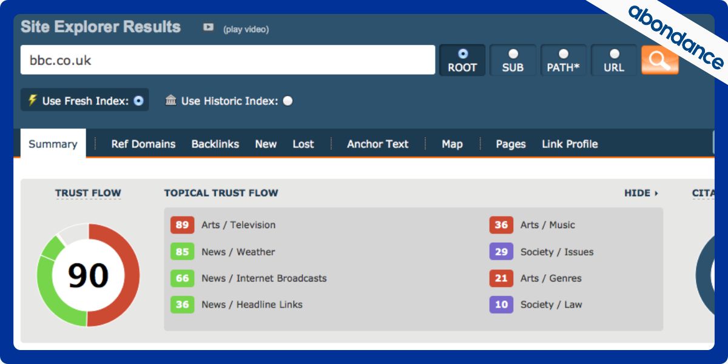Select the PATH* radio option

(x=563, y=54)
